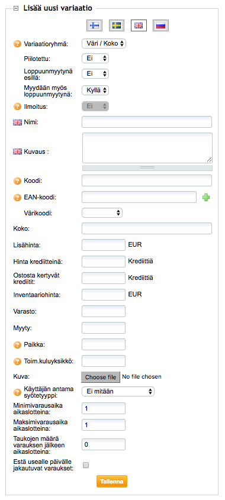Image resolution: width=225 pixels, height=500 pixels.
Task: Collapse the Lisää uusi variaatio section
Action: click(x=16, y=9)
